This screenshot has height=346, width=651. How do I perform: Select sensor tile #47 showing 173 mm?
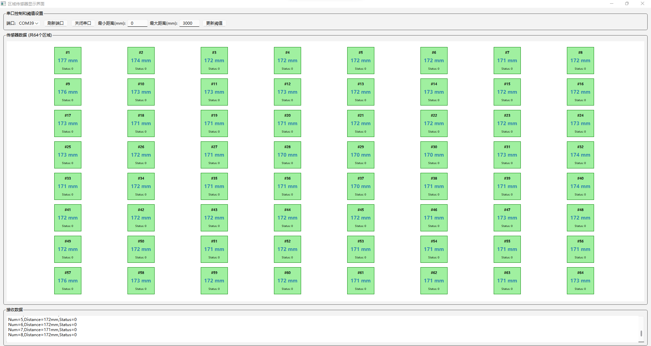[x=507, y=218]
